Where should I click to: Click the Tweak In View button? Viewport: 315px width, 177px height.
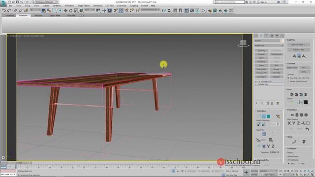(x=299, y=50)
